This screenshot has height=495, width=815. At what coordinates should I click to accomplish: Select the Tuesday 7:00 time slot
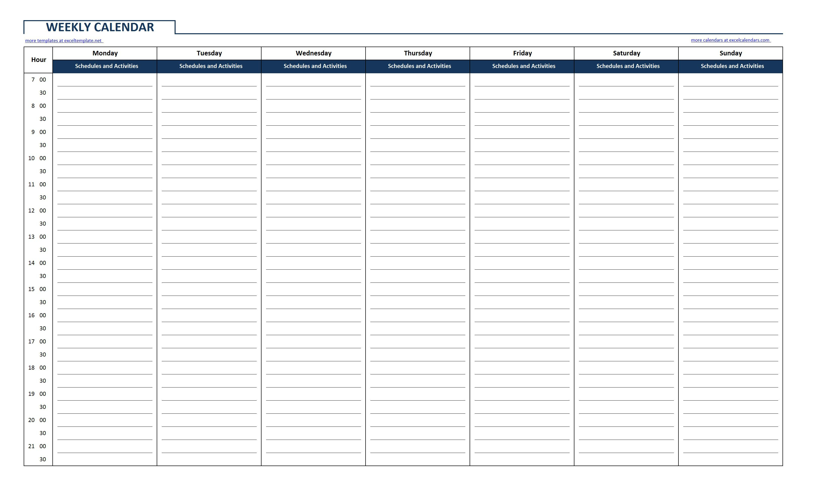[211, 81]
